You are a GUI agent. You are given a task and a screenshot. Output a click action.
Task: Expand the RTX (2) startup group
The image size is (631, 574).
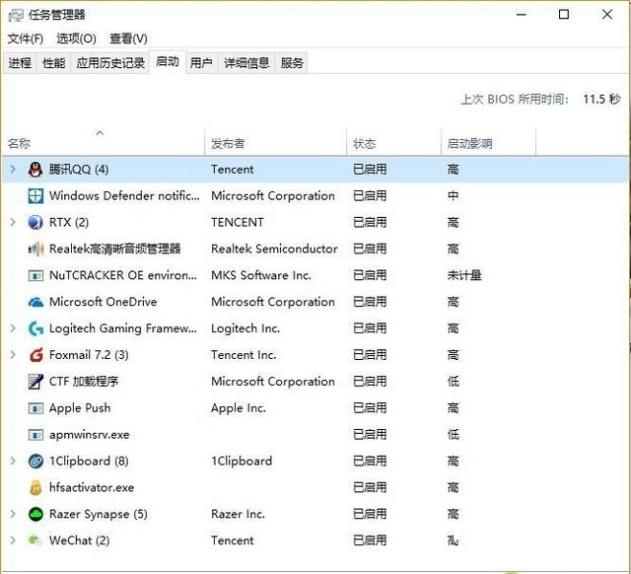point(13,223)
